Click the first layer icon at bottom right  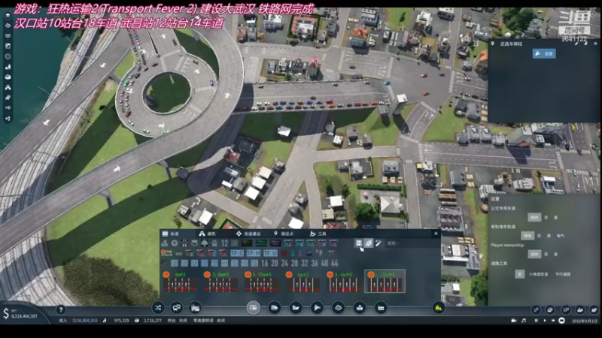click(x=536, y=309)
